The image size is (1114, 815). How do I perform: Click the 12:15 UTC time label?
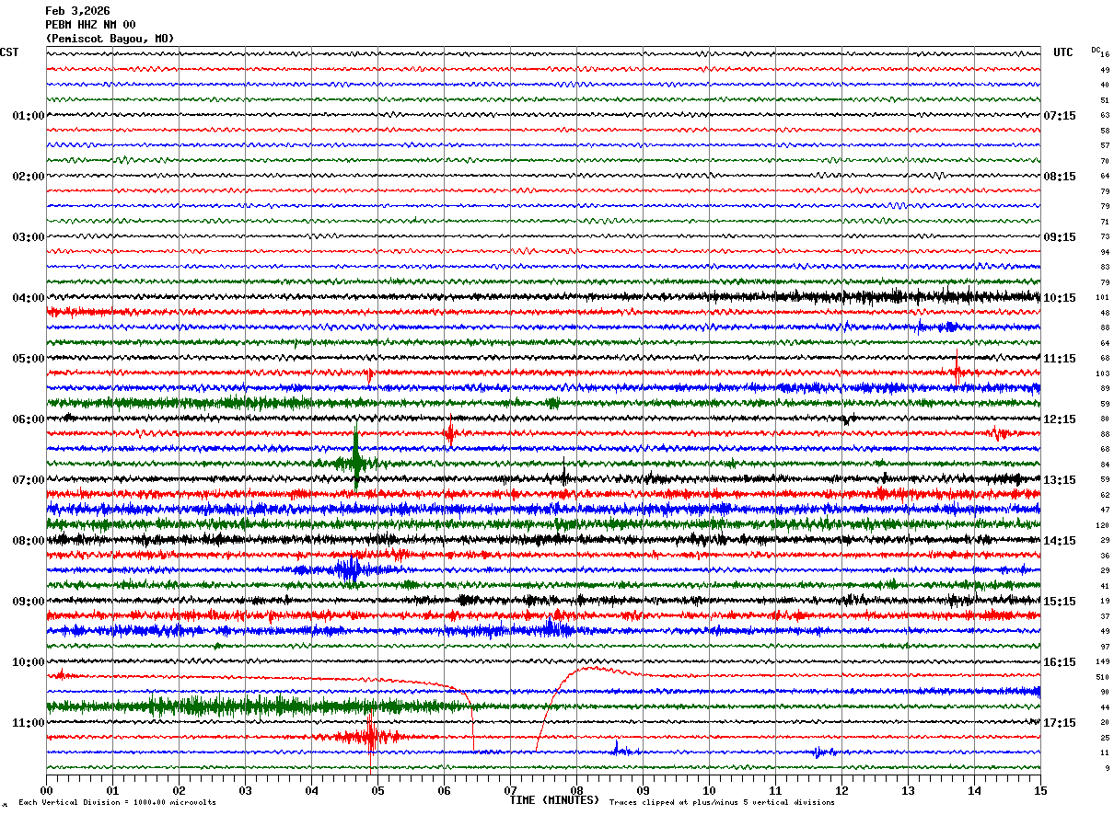click(x=1060, y=419)
